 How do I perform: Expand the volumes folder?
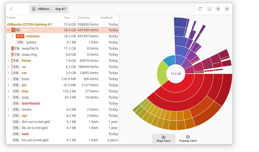(x=13, y=36)
